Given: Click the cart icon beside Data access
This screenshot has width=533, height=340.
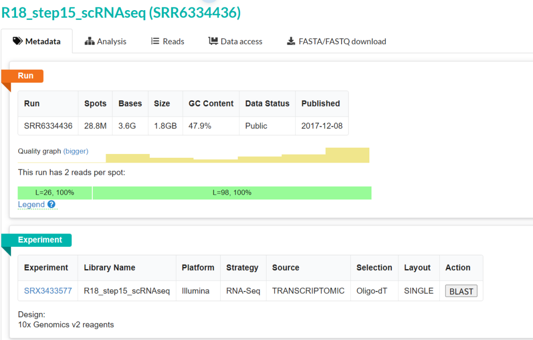Looking at the screenshot, I should pyautogui.click(x=213, y=41).
